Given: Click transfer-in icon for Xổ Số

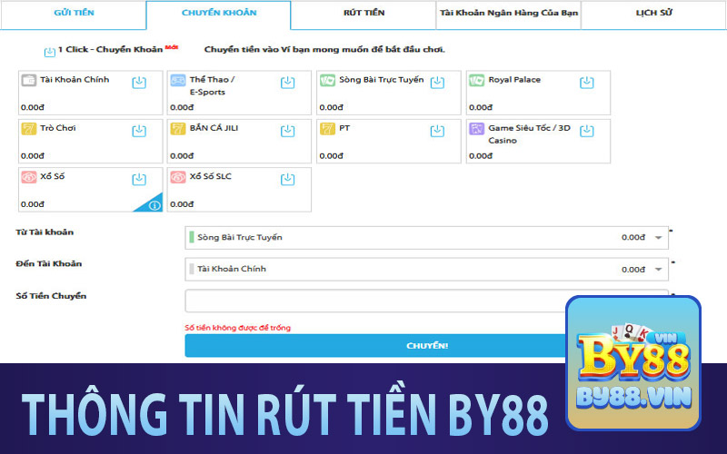Looking at the screenshot, I should 139,179.
